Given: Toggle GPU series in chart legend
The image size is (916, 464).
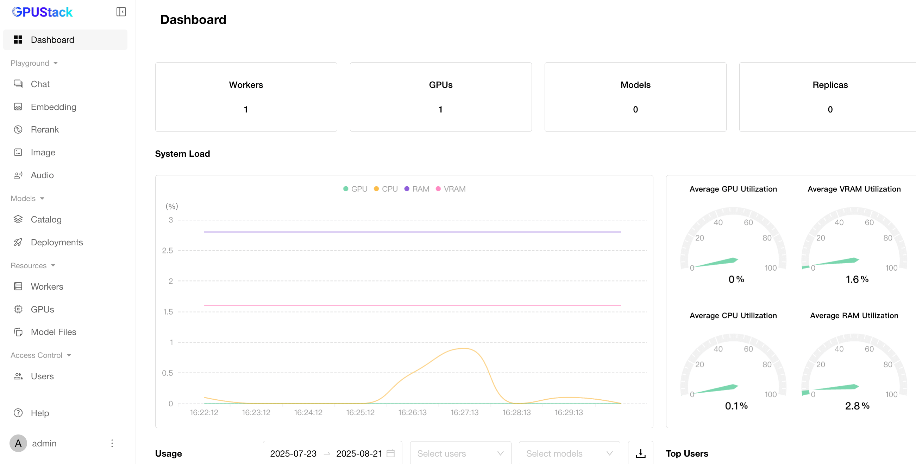Looking at the screenshot, I should 355,189.
